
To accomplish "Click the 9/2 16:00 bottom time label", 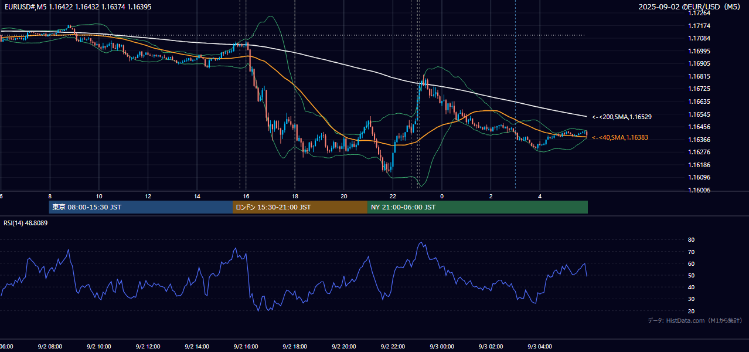I will (246, 347).
